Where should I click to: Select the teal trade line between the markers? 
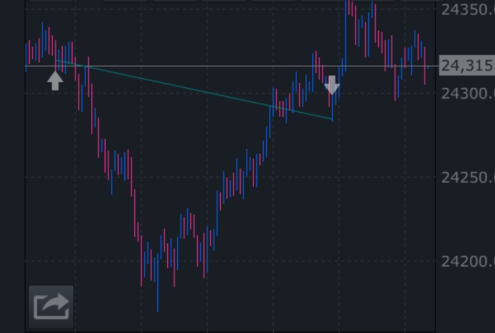pos(194,89)
